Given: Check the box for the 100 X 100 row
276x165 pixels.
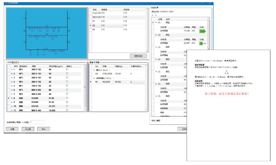Looking at the screenshot, I should (x=67, y=85).
